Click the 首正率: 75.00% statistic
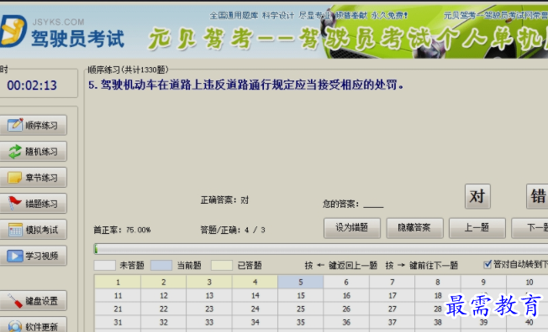Screen dimensions: 548x332 [x=122, y=230]
